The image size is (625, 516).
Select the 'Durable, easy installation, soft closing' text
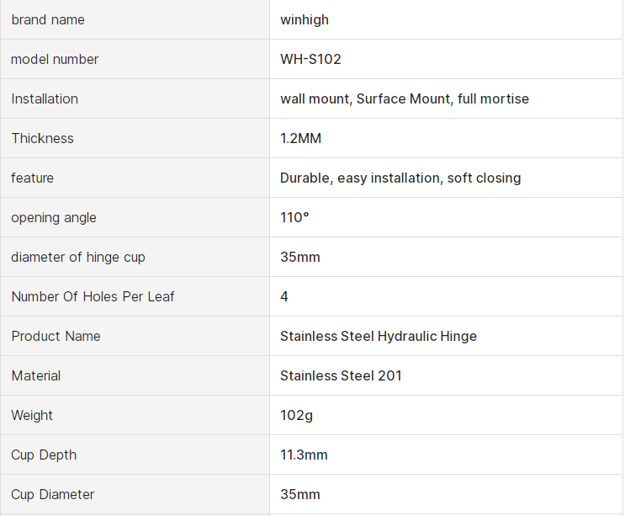(400, 178)
